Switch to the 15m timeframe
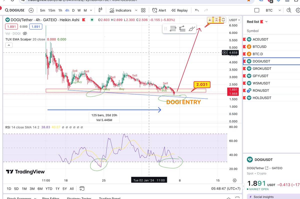Image resolution: width=300 pixels, height=199 pixels. click(52, 10)
